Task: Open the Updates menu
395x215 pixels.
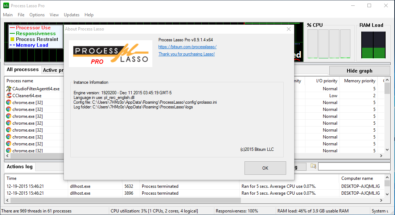Action: click(x=71, y=15)
